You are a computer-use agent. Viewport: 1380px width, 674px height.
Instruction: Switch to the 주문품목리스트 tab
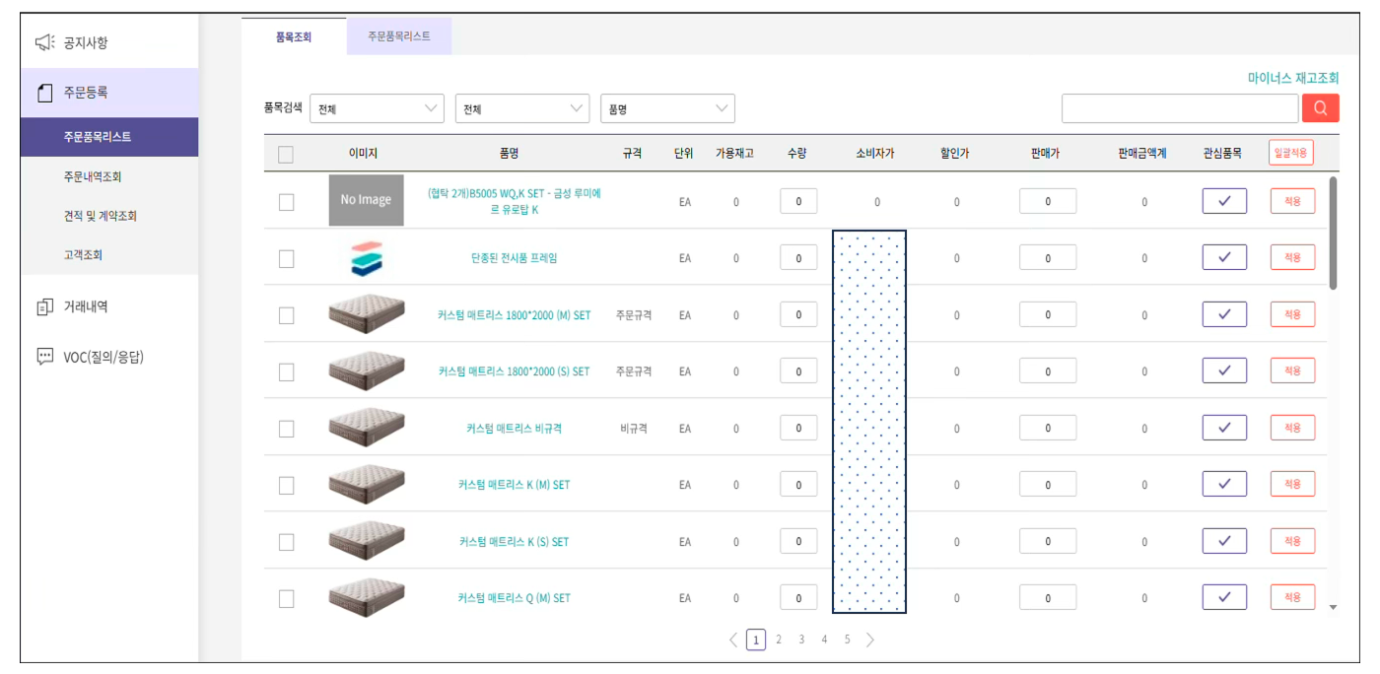pos(398,34)
